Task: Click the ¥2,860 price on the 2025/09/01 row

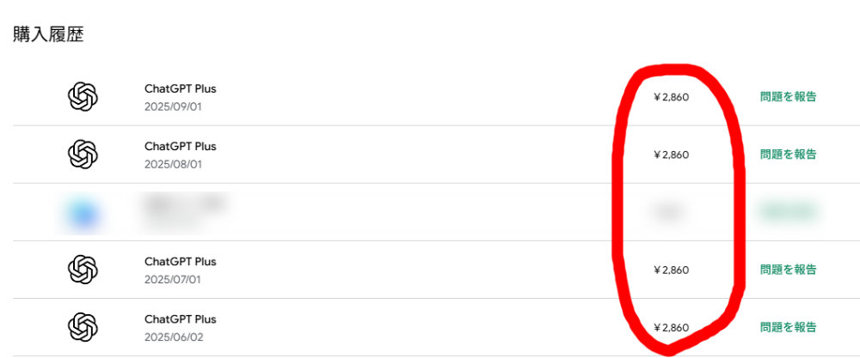Action: pos(672,97)
